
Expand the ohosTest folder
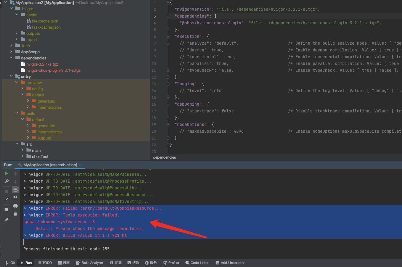[x=22, y=156]
